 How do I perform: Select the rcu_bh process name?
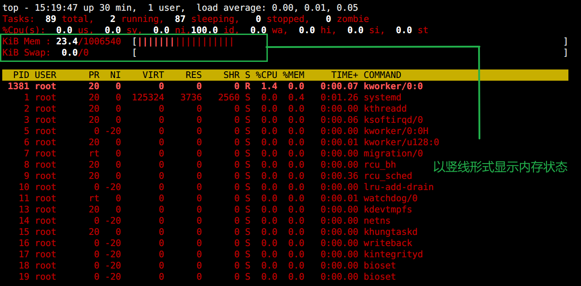[380, 165]
